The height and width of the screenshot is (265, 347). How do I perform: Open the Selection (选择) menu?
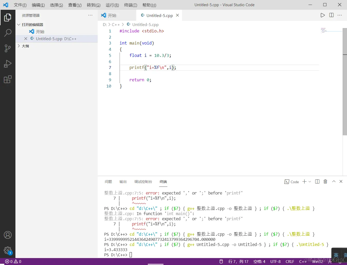click(x=56, y=5)
